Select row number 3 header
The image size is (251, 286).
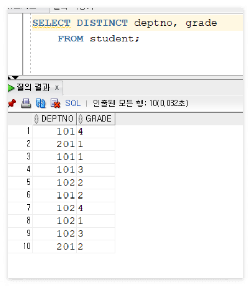[x=20, y=157]
